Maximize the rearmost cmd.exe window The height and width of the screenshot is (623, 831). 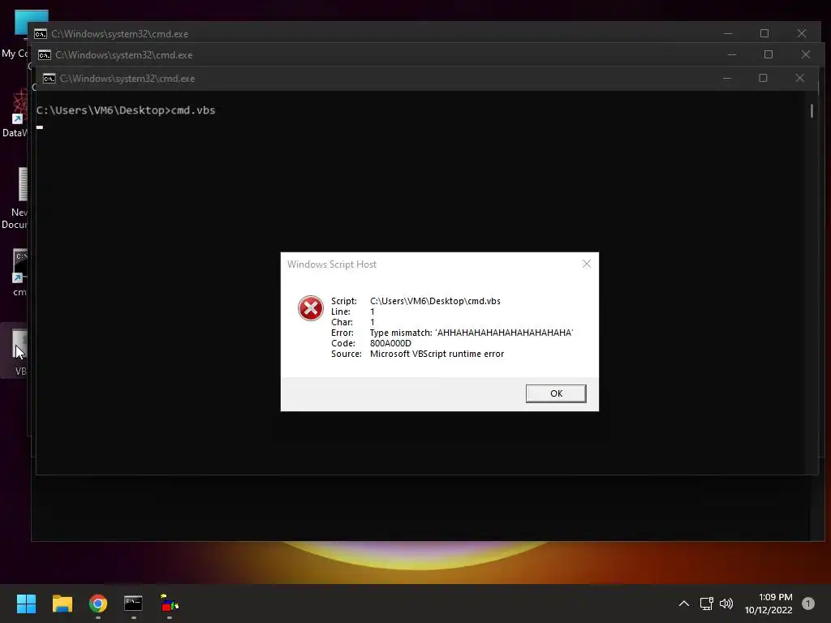(x=764, y=33)
